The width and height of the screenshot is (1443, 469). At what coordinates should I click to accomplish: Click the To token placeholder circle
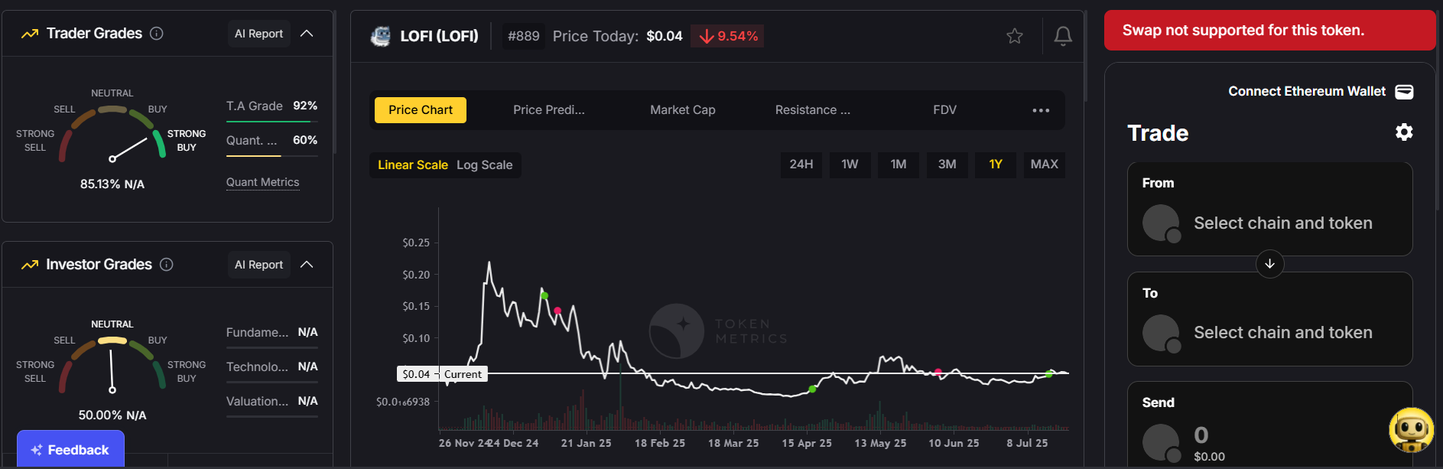(1161, 333)
